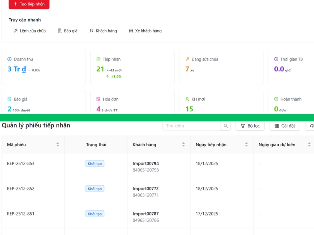The width and height of the screenshot is (314, 235).
Task: Open receipt row REP-2512-853
Action: tap(21, 164)
